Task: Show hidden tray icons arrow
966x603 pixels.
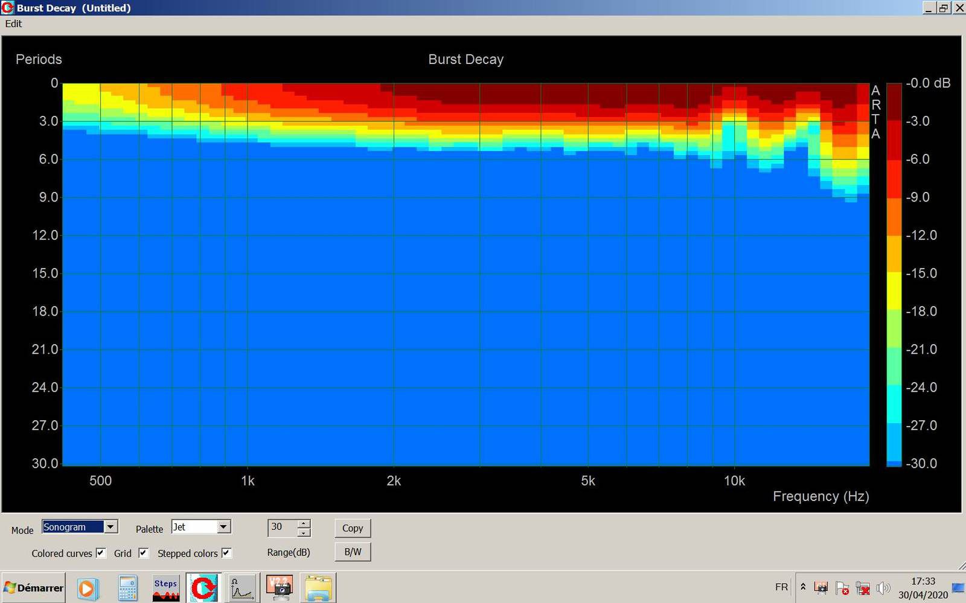Action: pyautogui.click(x=803, y=587)
